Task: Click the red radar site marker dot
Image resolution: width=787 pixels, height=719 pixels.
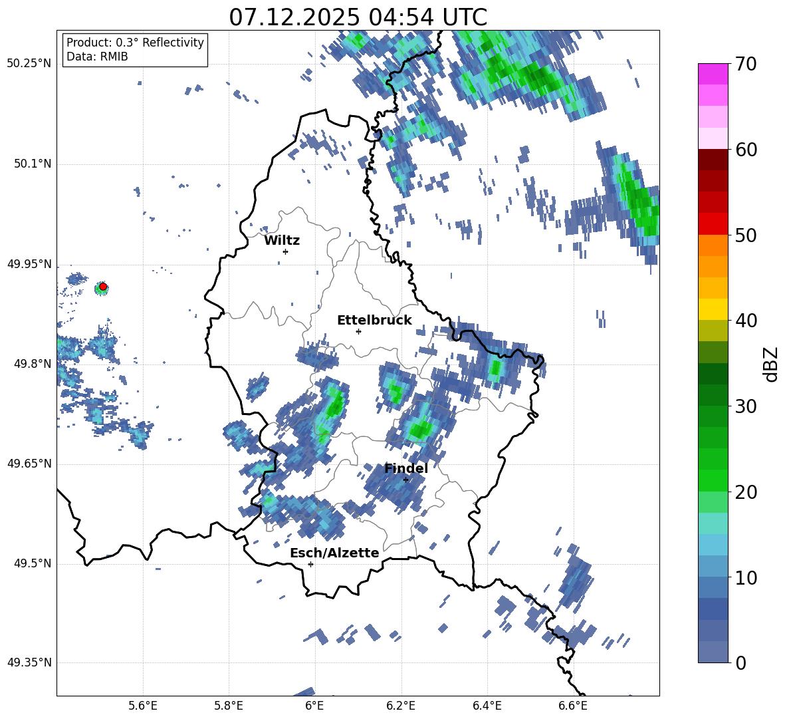Action: click(103, 287)
